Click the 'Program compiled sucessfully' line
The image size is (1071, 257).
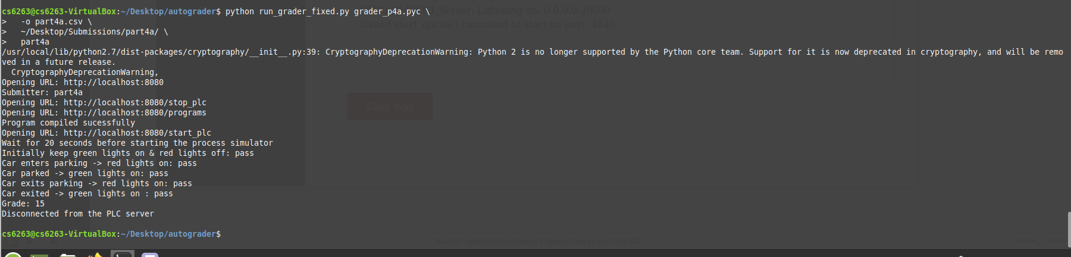pos(68,123)
